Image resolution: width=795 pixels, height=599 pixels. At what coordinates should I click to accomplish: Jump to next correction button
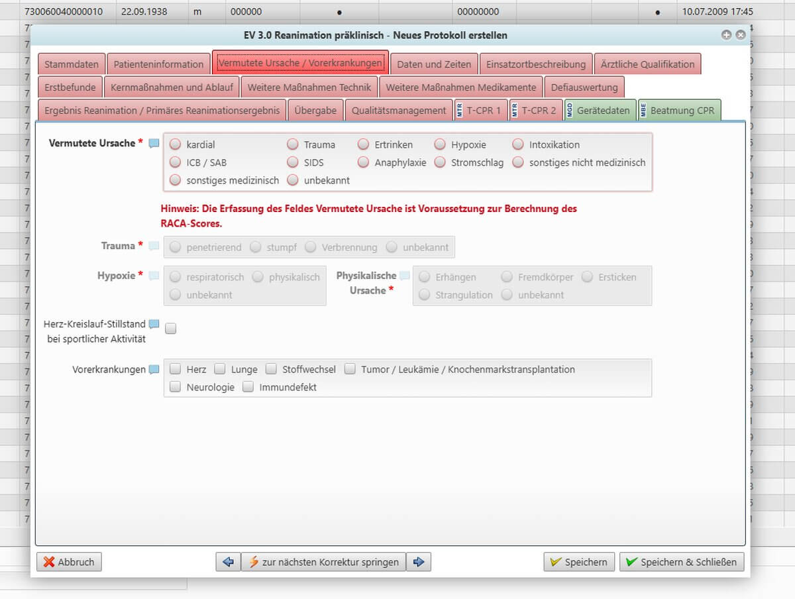tap(323, 562)
